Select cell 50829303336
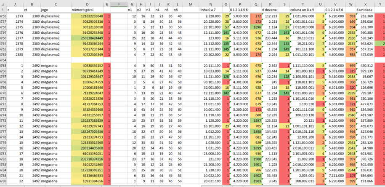Viewport: 385px width, 187px height. [87, 21]
